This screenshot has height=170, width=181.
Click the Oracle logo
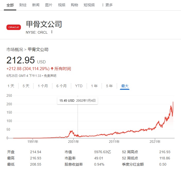click(14, 27)
